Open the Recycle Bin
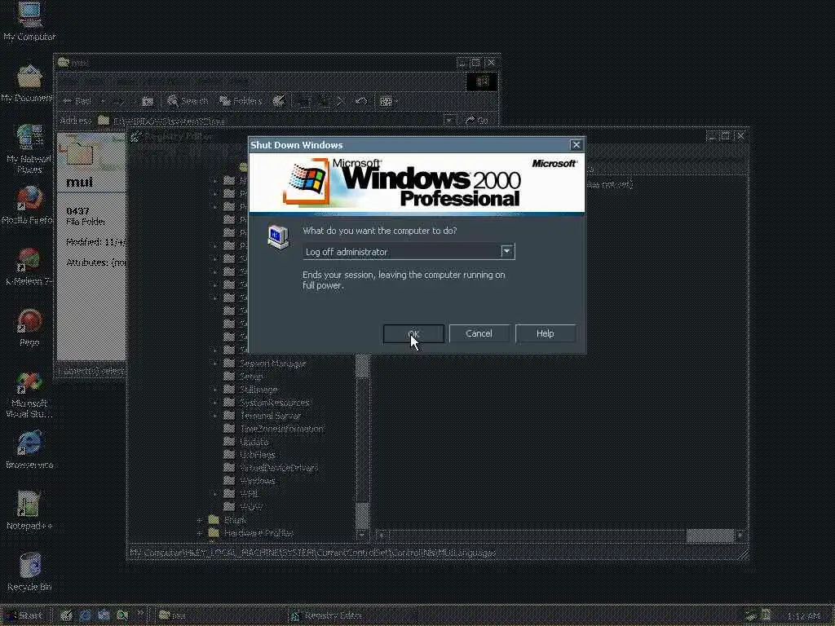 coord(29,571)
